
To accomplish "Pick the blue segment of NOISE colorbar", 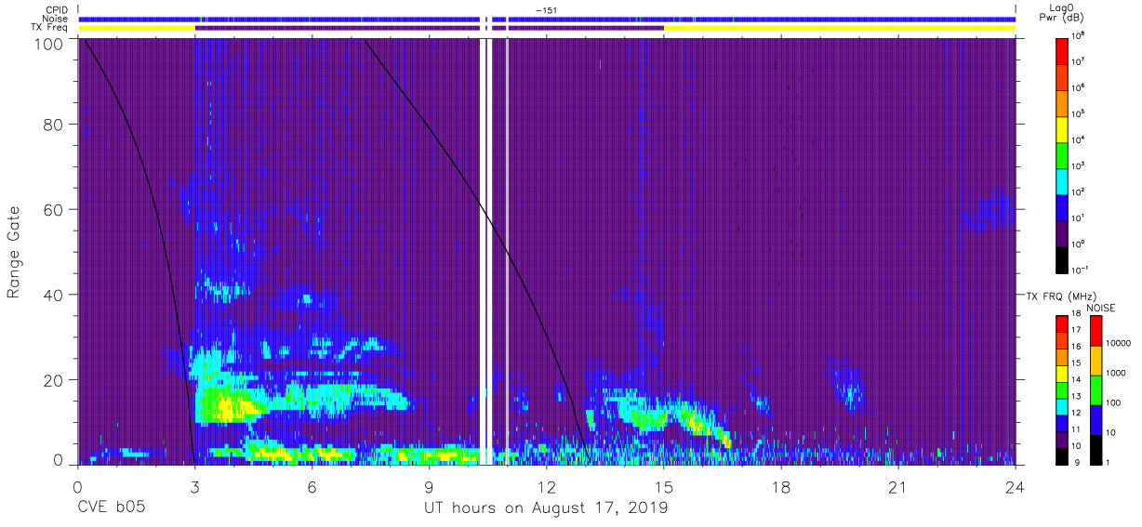I will pyautogui.click(x=1095, y=419).
